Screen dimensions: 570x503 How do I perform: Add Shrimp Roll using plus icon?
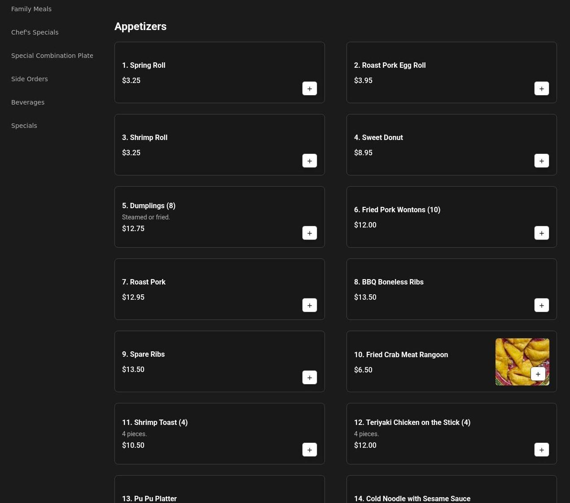[x=309, y=161]
